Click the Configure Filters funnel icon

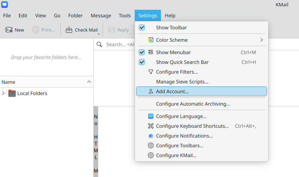pos(151,72)
